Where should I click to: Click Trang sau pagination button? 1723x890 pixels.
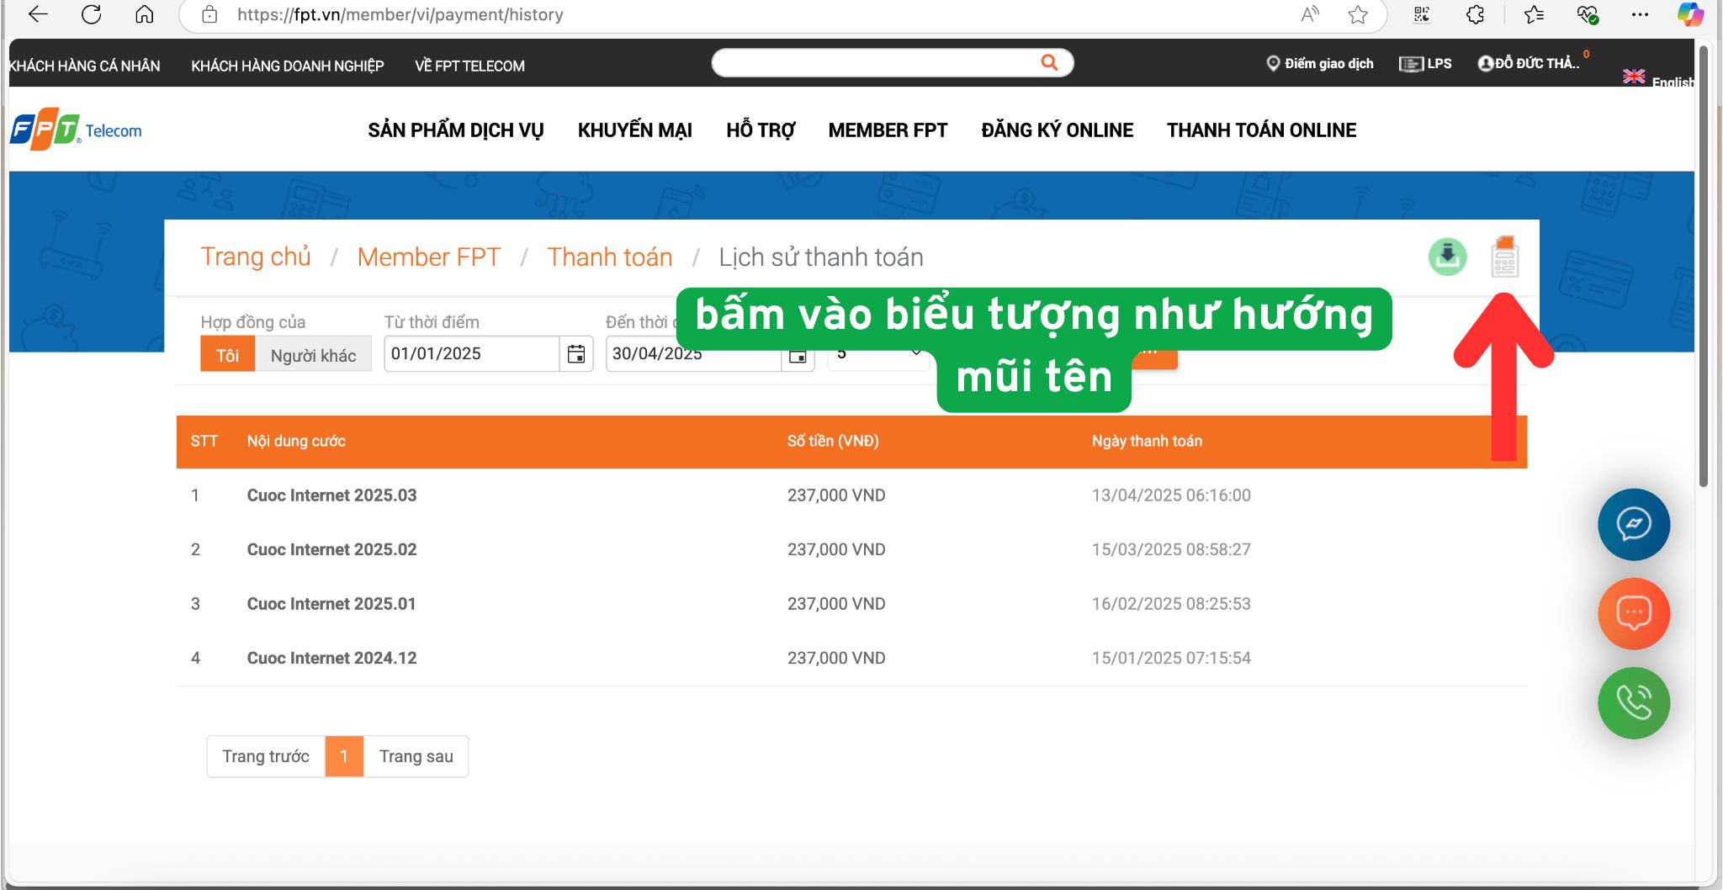416,756
